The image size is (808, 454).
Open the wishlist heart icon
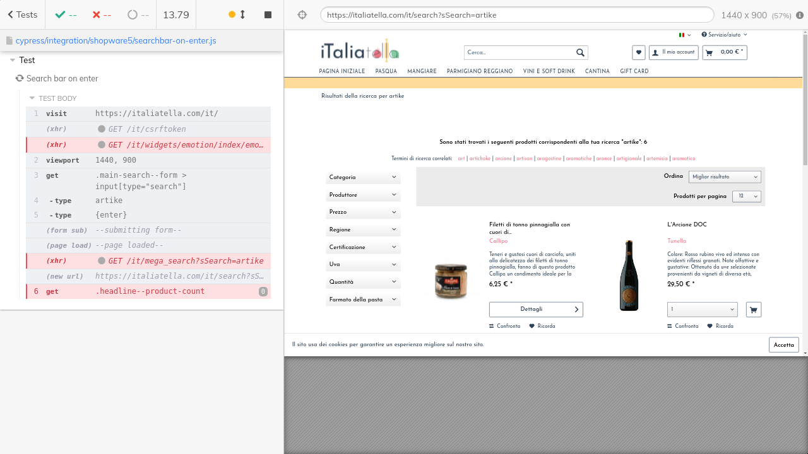click(638, 53)
